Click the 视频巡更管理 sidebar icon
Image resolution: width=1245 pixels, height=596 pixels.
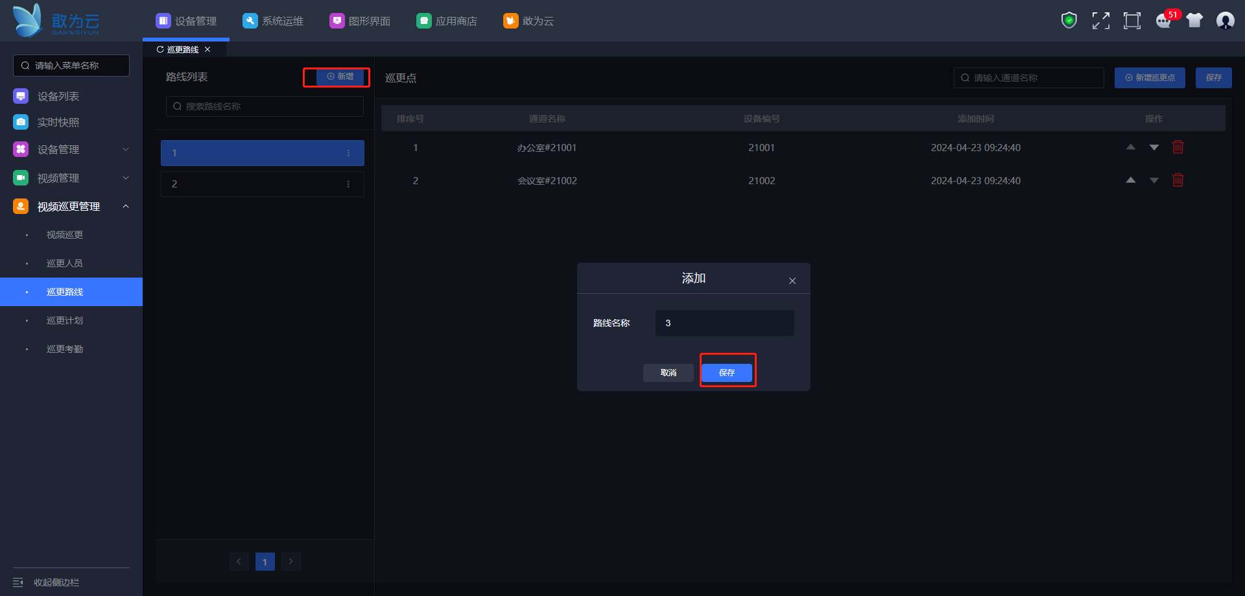[x=21, y=206]
